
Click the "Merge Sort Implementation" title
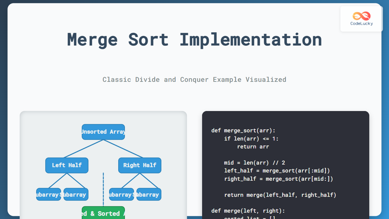194,40
